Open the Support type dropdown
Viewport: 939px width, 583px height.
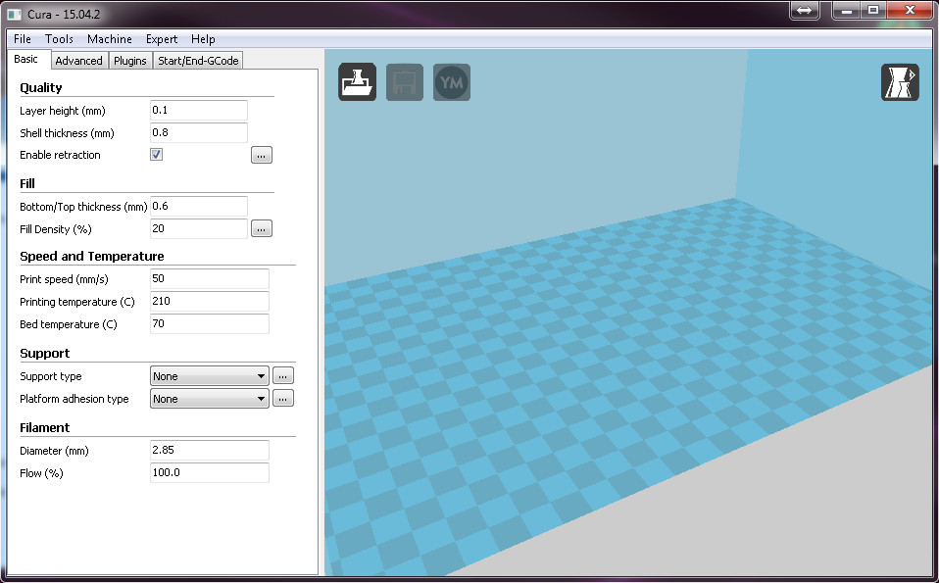(209, 376)
